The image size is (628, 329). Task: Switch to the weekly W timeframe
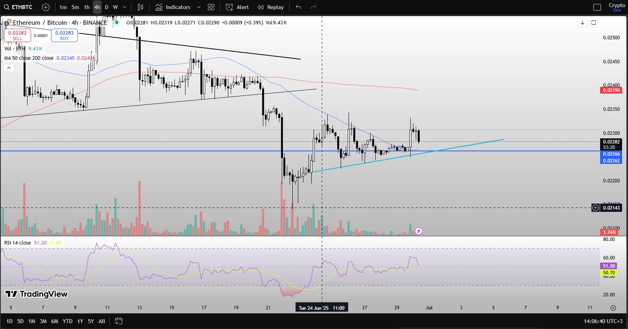coord(115,7)
